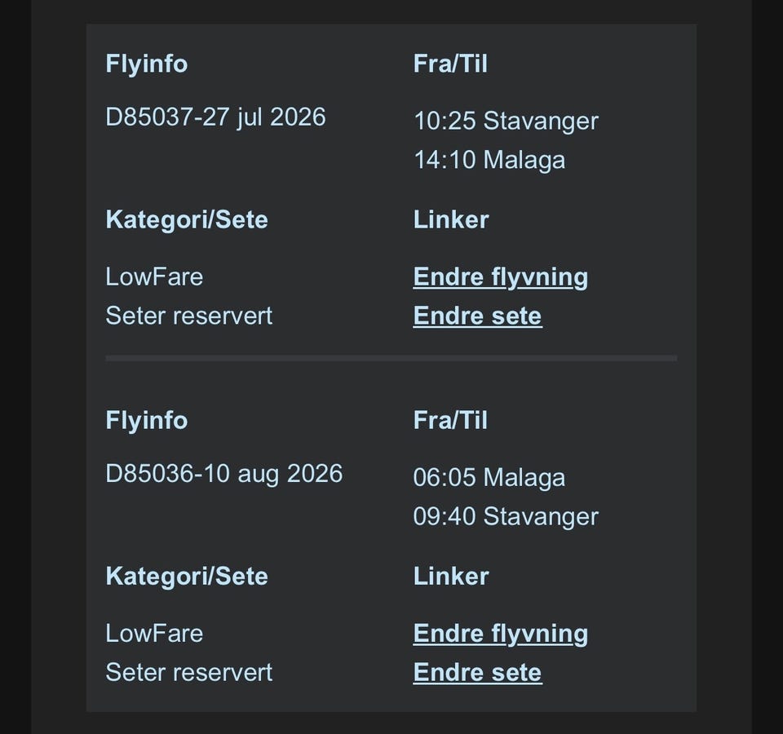Click Seter reservert text for the D85036 flight
This screenshot has height=734, width=783.
coord(188,673)
